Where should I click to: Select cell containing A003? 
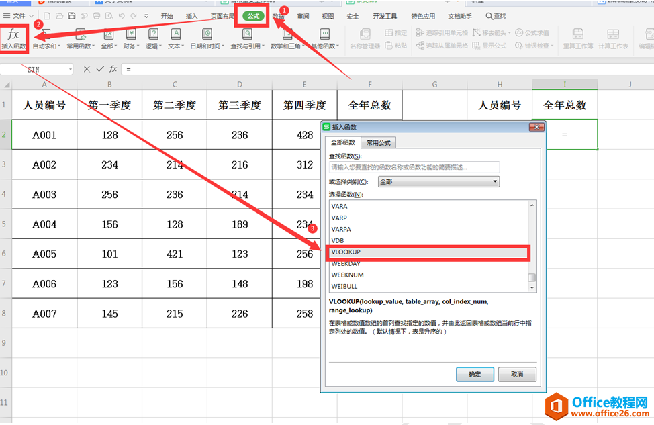(x=44, y=194)
